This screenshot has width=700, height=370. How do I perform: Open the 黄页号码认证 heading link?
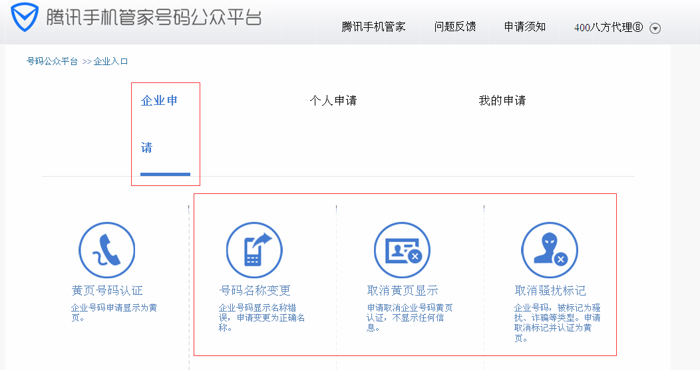(x=107, y=291)
